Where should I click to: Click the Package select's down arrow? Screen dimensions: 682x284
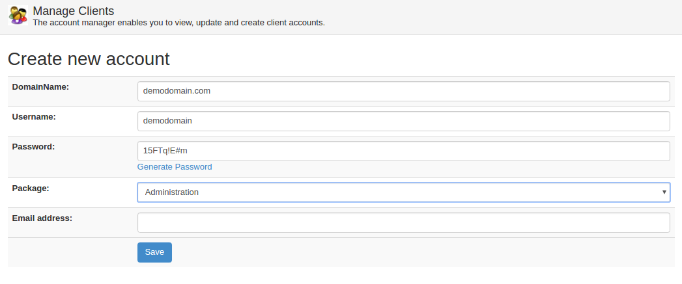tap(664, 192)
